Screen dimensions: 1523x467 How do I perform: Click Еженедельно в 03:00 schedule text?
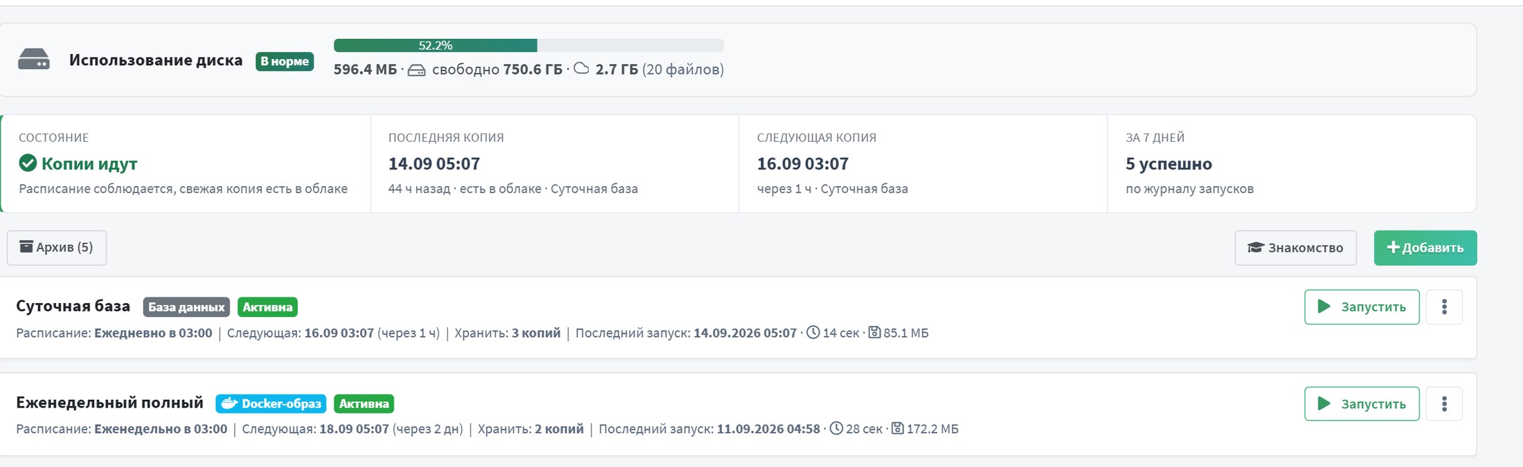[x=161, y=429]
